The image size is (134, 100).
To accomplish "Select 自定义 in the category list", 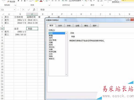I will 57,59.
